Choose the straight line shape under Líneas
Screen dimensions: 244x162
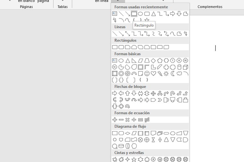pyautogui.click(x=115, y=34)
